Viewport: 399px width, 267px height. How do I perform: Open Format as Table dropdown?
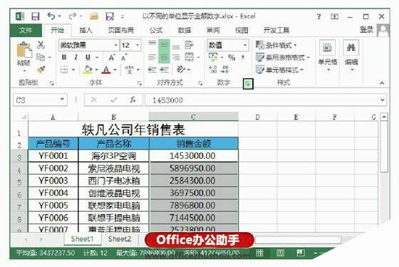[x=282, y=58]
